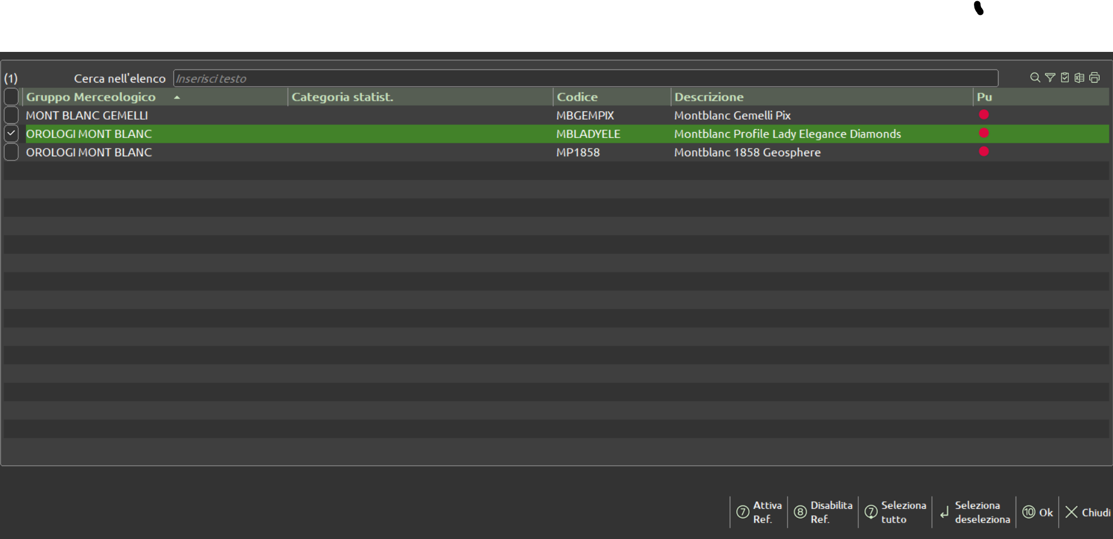Confirm with the Ok button
The width and height of the screenshot is (1113, 539).
pos(1038,512)
